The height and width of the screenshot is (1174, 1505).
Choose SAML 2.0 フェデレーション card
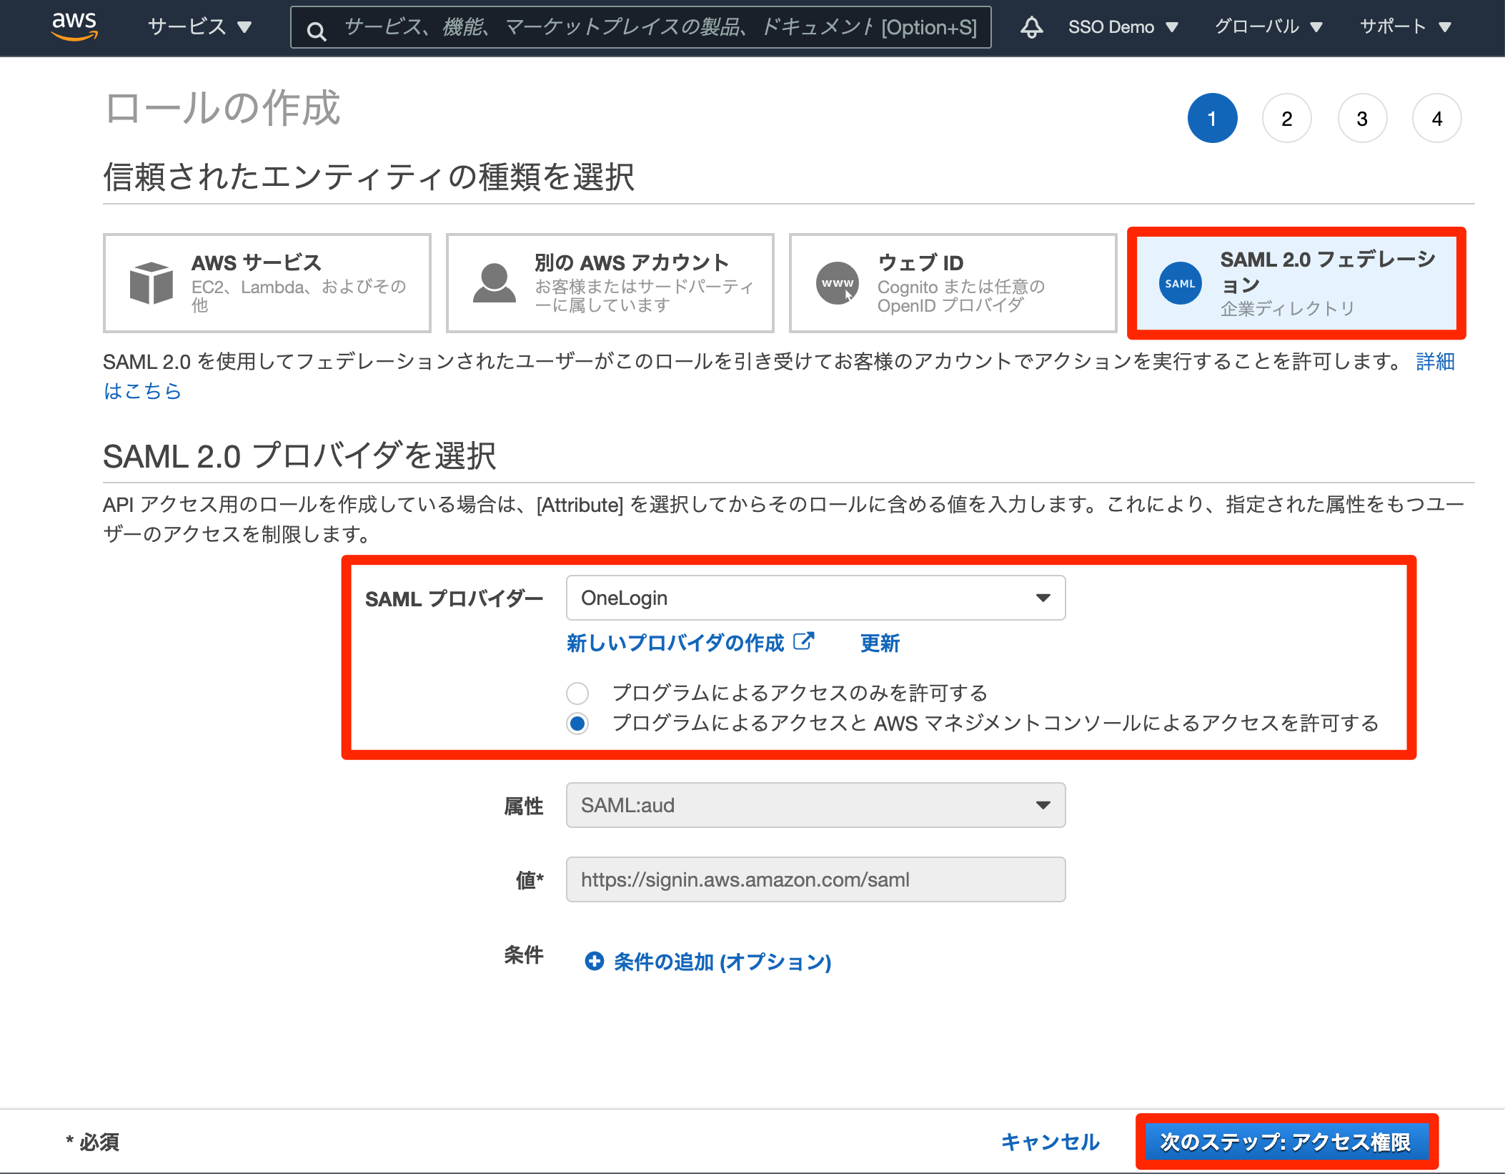tap(1296, 283)
